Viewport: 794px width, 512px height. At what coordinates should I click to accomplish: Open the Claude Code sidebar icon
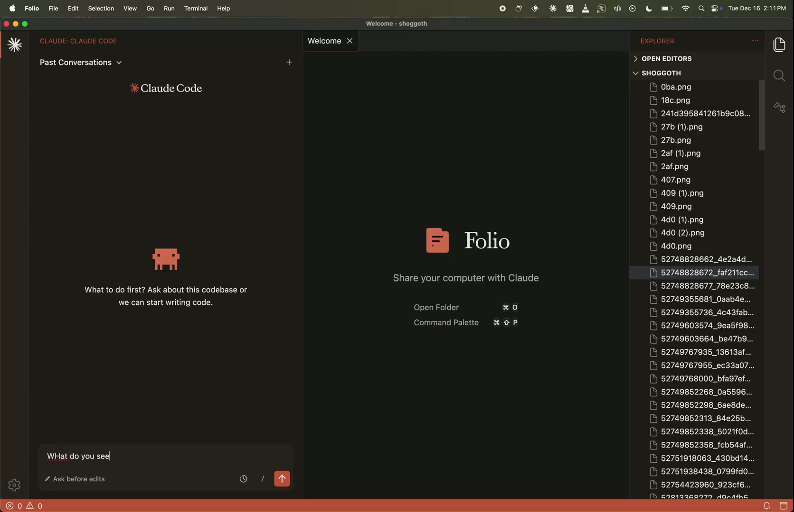15,45
